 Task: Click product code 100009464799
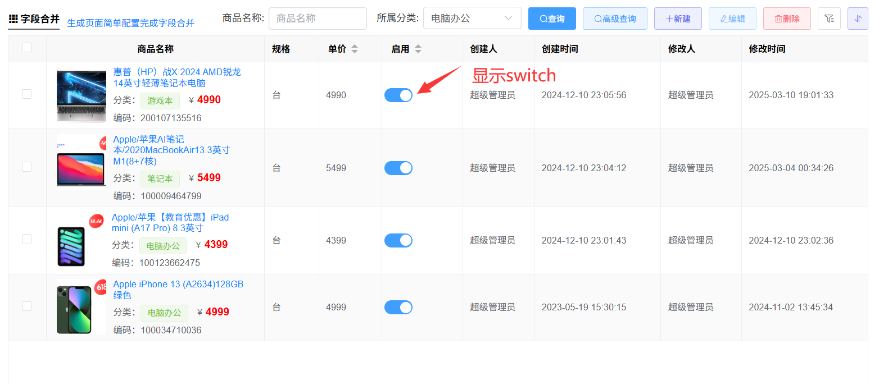tap(171, 196)
